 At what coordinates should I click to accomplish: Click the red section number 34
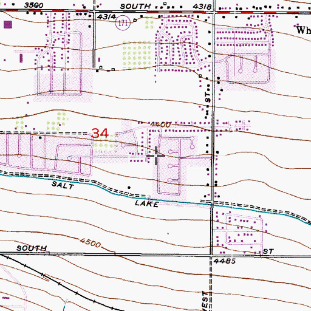100,133
